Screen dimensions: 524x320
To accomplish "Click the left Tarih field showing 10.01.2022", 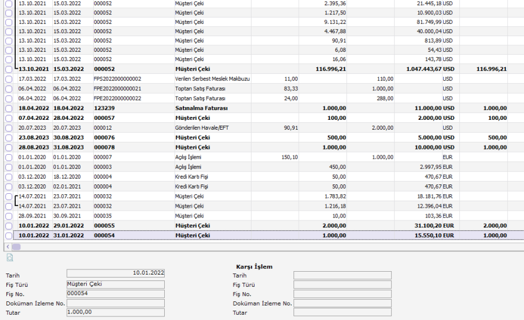I will click(115, 273).
